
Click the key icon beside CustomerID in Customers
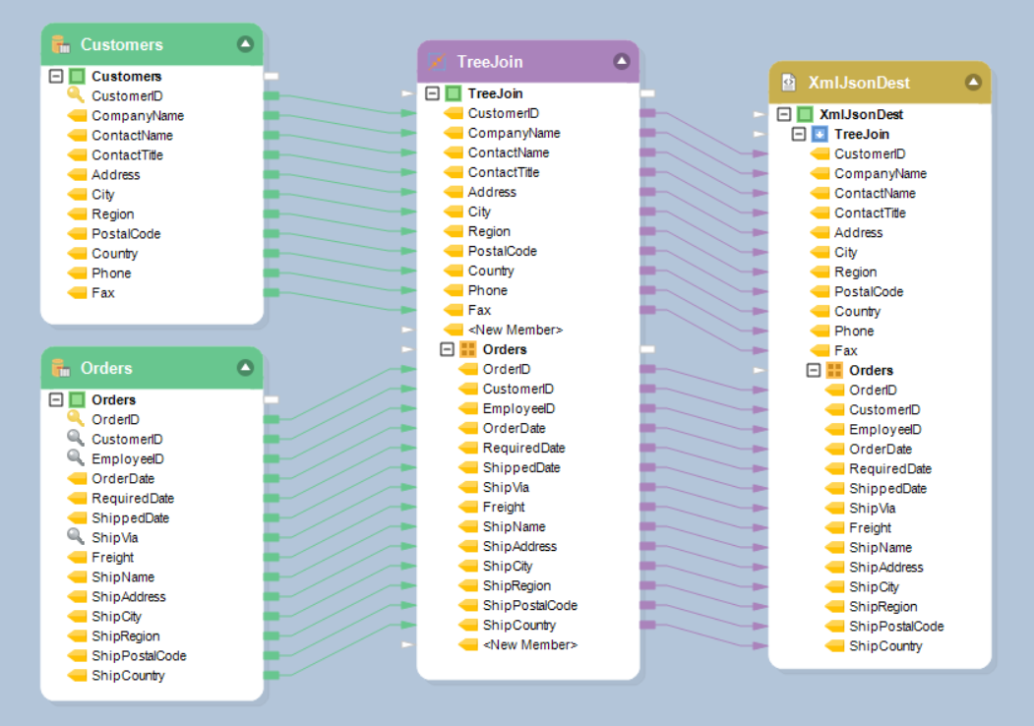coord(76,95)
